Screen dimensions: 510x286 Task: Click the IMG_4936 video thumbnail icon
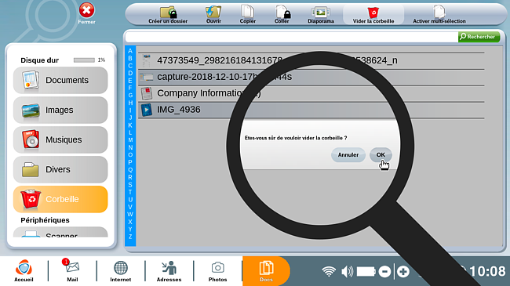pyautogui.click(x=147, y=110)
